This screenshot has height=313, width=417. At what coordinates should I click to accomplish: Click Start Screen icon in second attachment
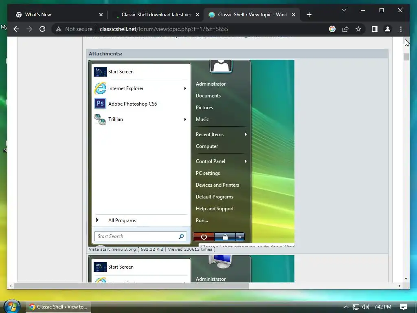100,267
